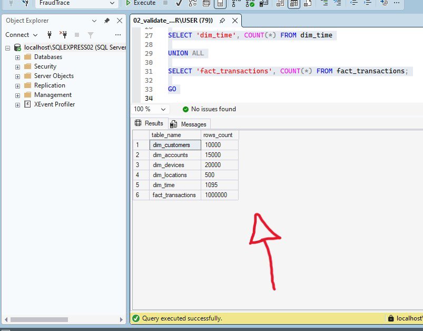This screenshot has width=423, height=331.
Task: Switch to the Results tab
Action: click(x=150, y=123)
